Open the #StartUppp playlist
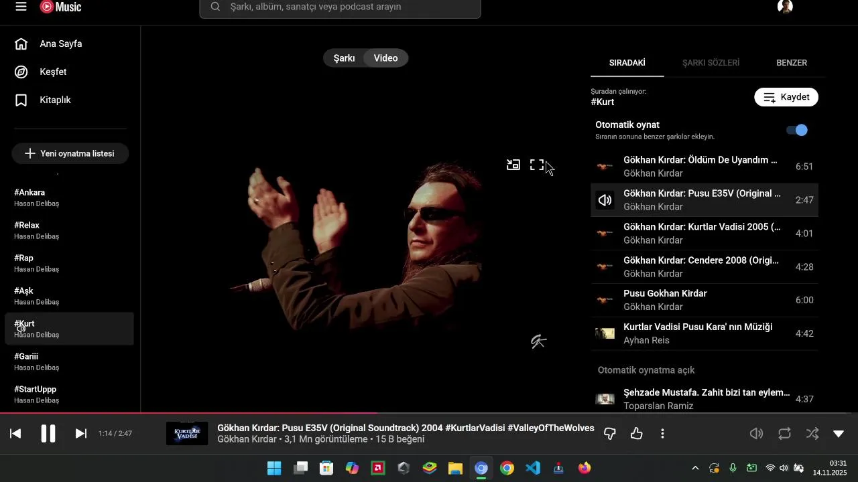 pyautogui.click(x=70, y=394)
